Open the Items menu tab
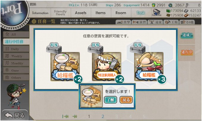The width and height of the screenshot is (202, 121). tap(101, 13)
